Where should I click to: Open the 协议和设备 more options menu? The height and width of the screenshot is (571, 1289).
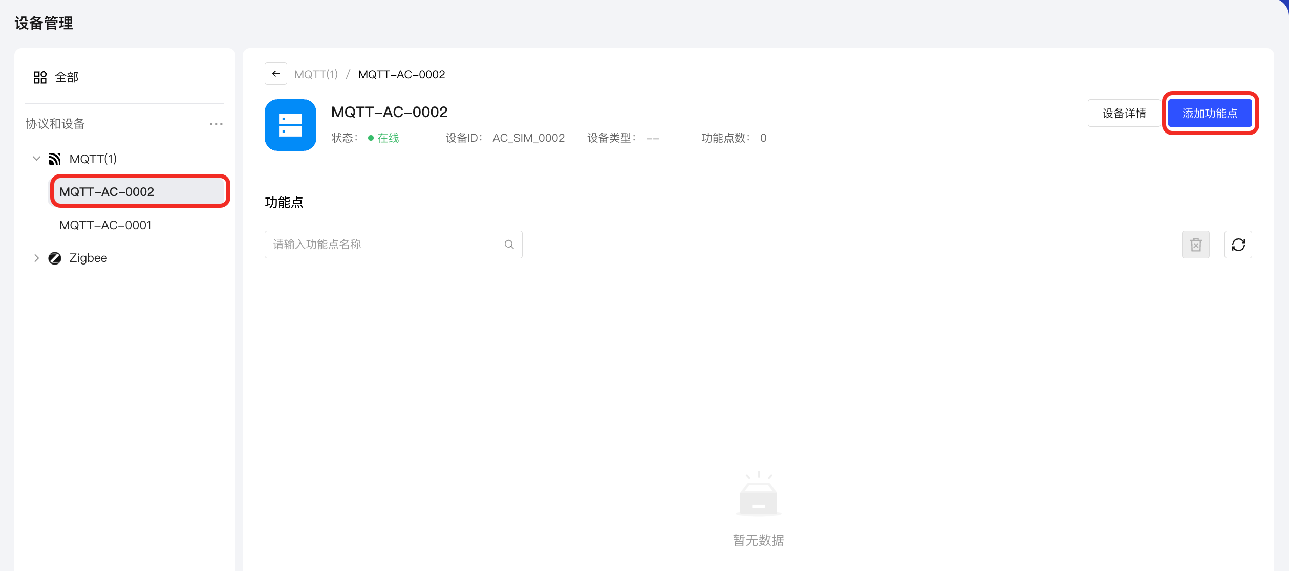[x=216, y=124]
